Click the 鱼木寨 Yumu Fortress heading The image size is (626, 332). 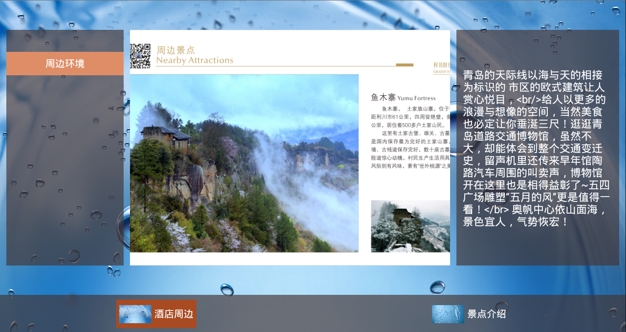(403, 98)
